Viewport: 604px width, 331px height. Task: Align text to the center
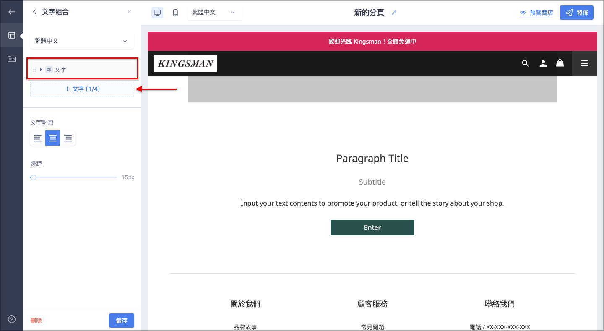[x=53, y=138]
